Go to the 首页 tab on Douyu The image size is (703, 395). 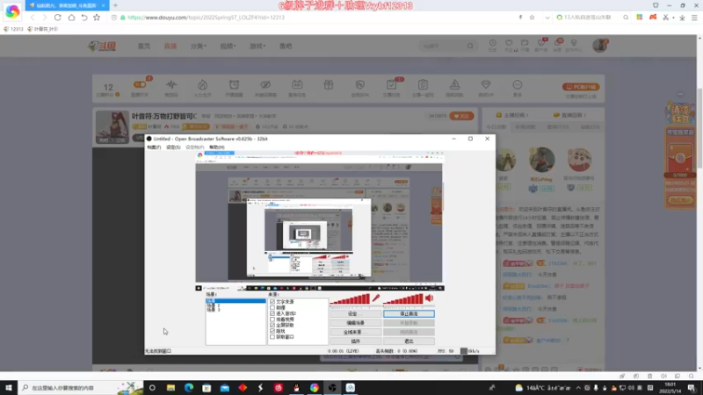tap(144, 46)
